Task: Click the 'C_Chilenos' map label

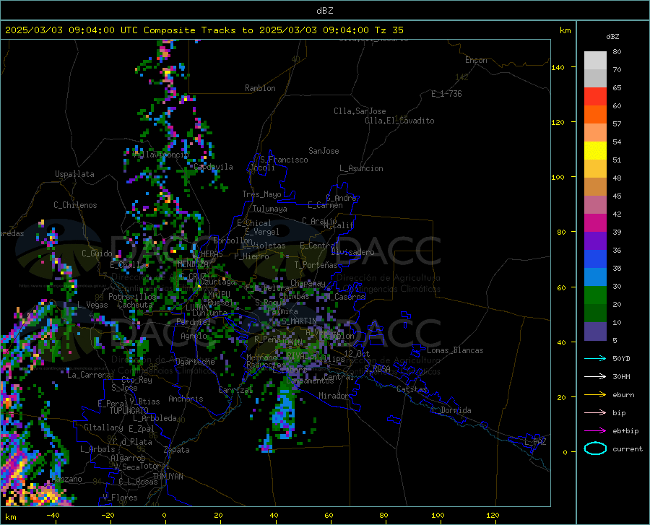Action: click(75, 205)
